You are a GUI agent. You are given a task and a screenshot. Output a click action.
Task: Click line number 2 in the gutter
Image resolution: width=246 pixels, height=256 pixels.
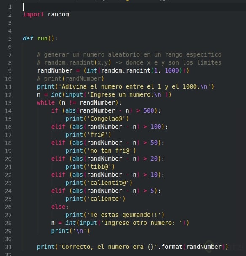pos(10,15)
